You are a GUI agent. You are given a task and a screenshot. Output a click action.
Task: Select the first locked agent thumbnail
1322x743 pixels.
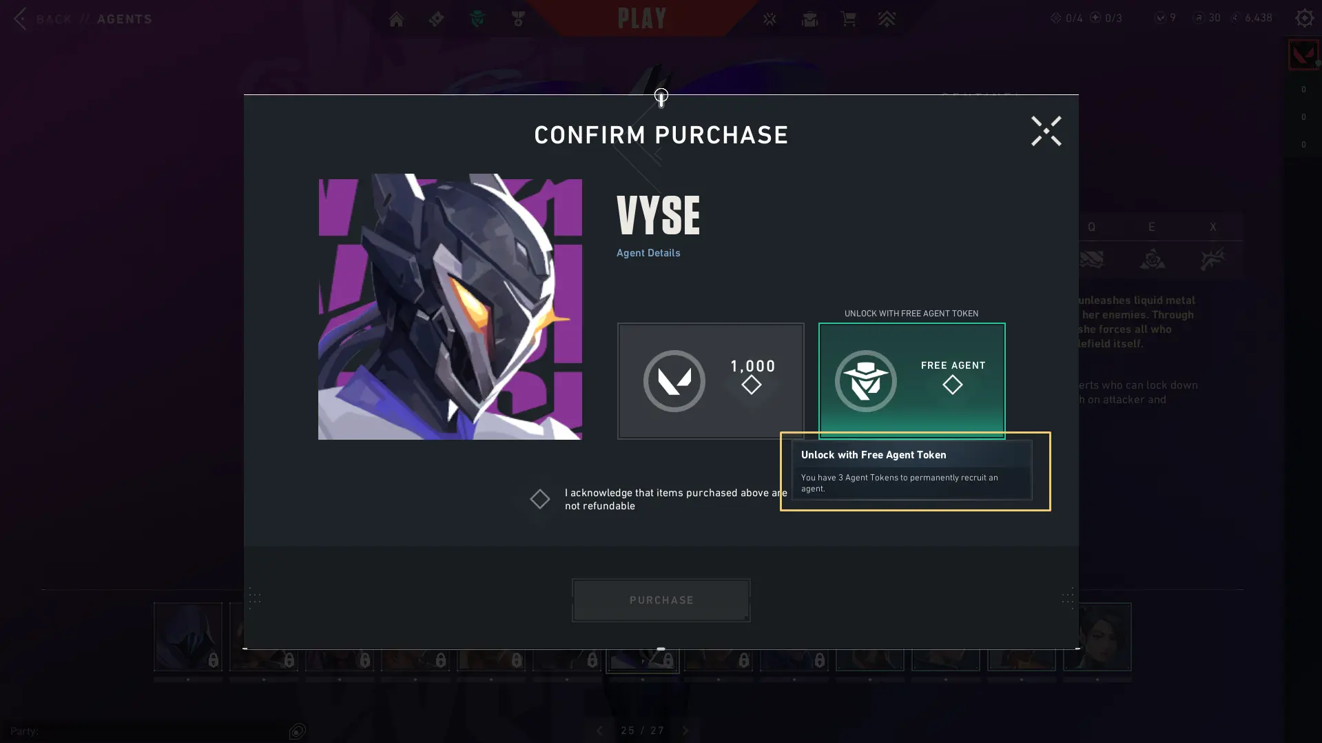click(x=188, y=637)
